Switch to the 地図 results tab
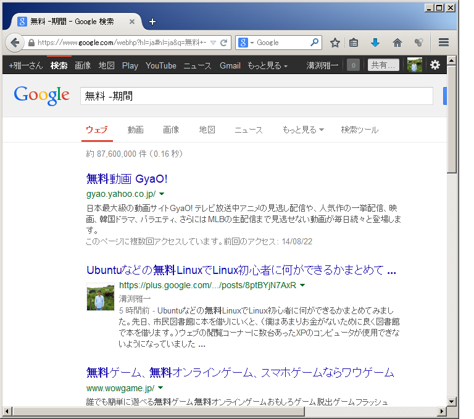 pos(207,130)
